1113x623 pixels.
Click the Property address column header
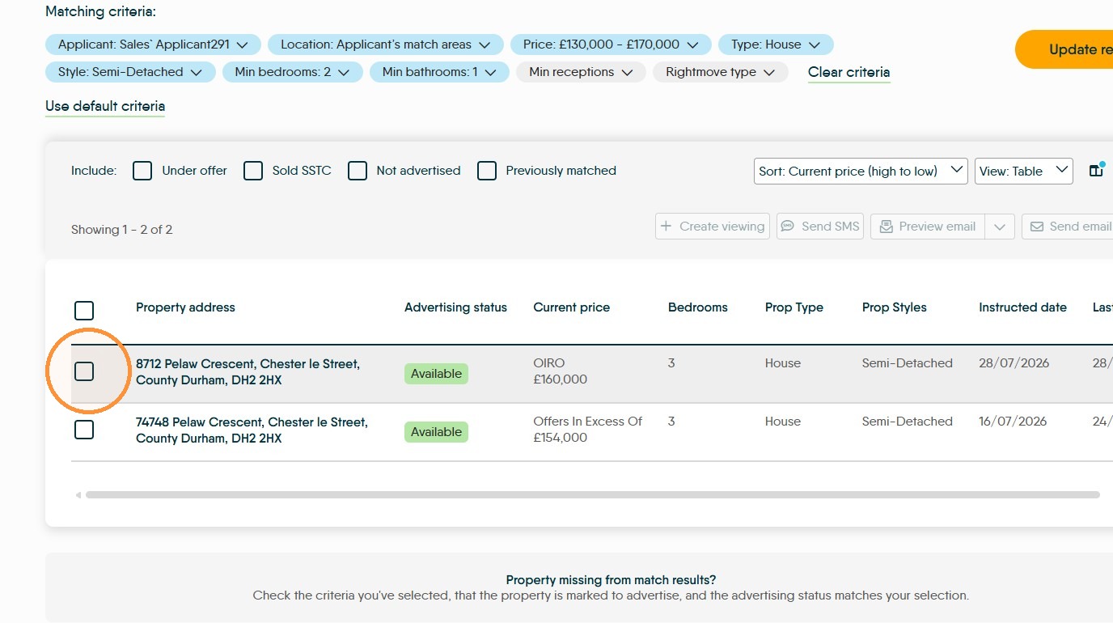point(185,307)
